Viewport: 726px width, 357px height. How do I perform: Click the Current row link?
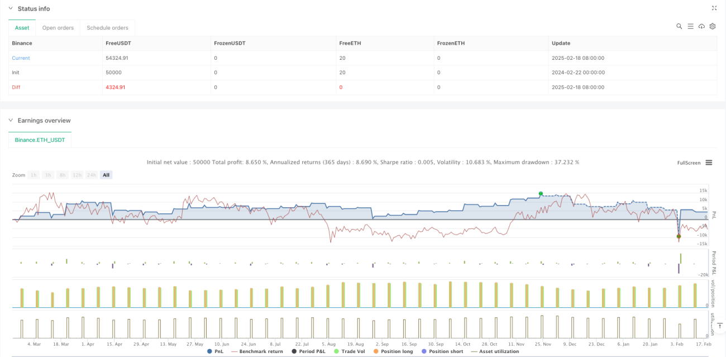pyautogui.click(x=21, y=58)
